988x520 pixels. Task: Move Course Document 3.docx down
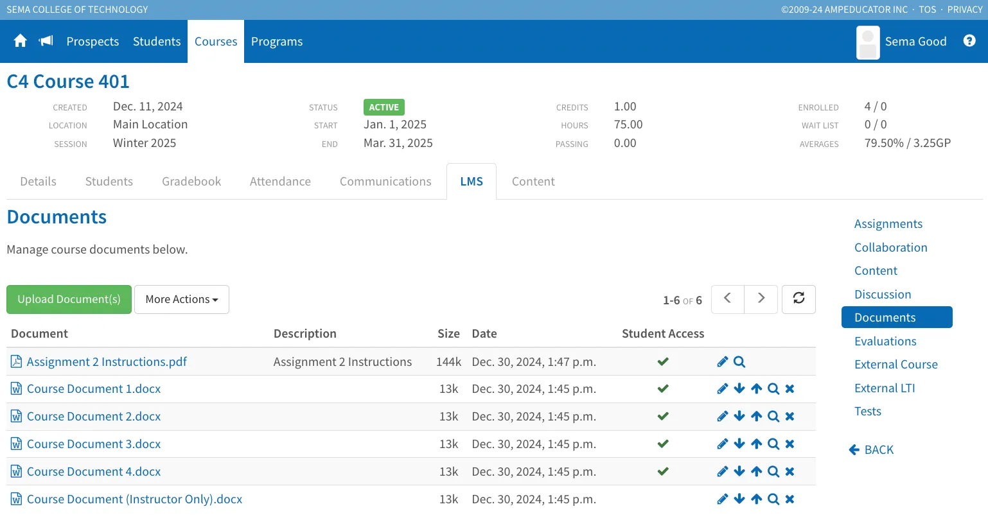[x=739, y=444]
